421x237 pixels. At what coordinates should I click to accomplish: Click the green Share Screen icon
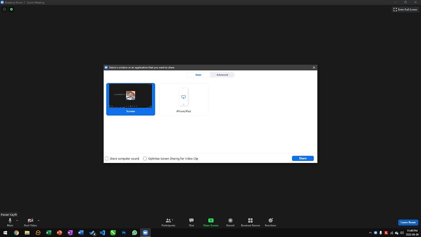tap(211, 220)
